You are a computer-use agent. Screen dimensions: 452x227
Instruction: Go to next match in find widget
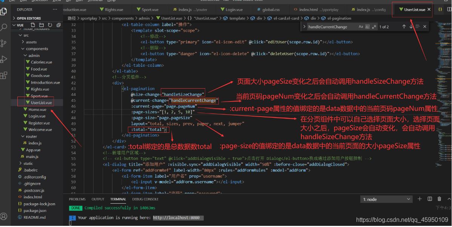(x=411, y=27)
